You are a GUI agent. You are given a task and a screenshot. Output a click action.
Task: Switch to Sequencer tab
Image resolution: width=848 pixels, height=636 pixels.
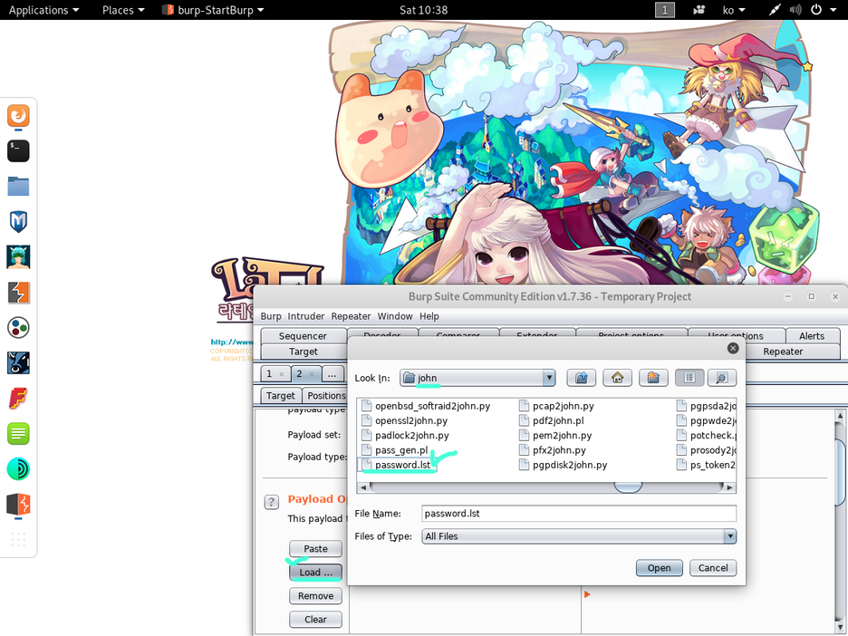pos(303,336)
